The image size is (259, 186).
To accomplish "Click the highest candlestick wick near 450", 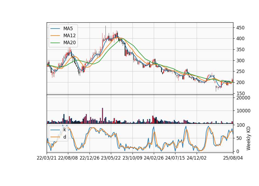I will coord(105,32).
